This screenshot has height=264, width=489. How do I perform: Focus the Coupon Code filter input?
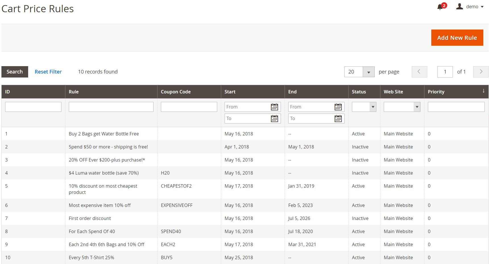[189, 107]
